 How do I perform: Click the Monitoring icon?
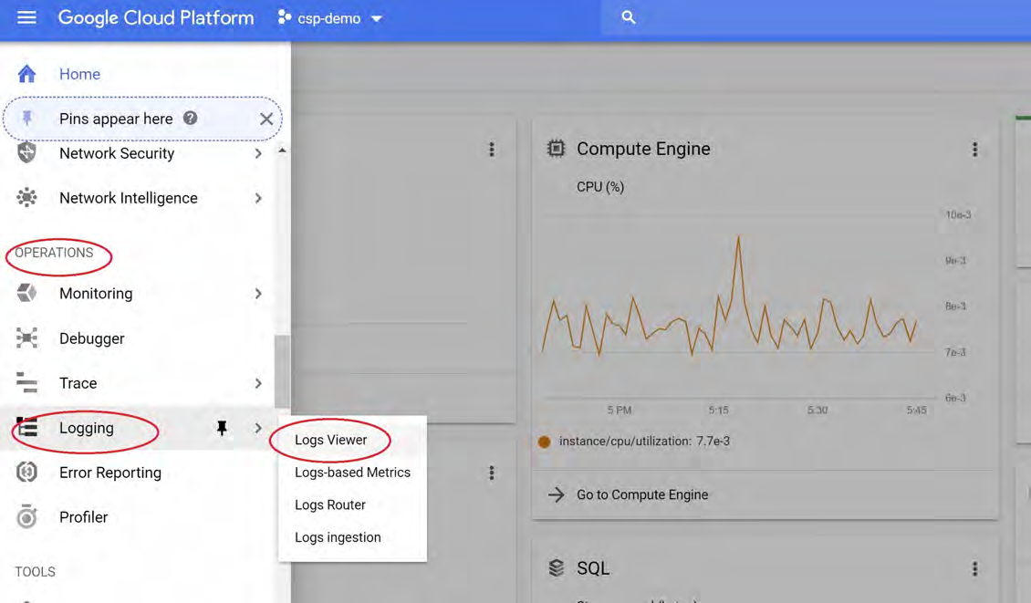[27, 293]
